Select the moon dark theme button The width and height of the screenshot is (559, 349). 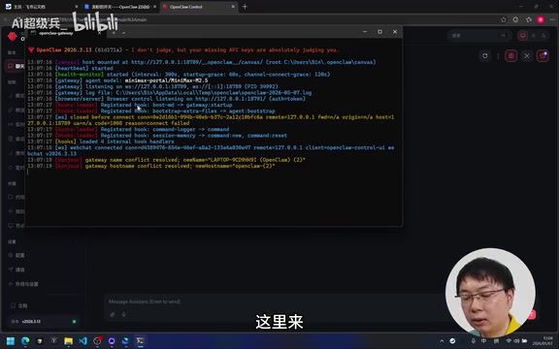[x=543, y=36]
